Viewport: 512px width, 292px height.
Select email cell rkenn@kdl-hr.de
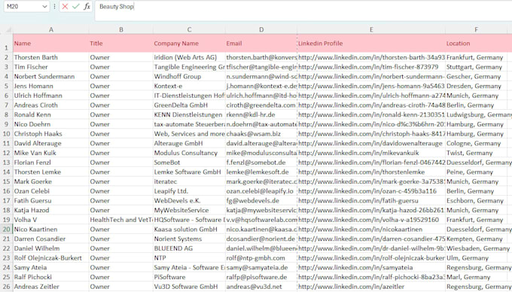261,115
